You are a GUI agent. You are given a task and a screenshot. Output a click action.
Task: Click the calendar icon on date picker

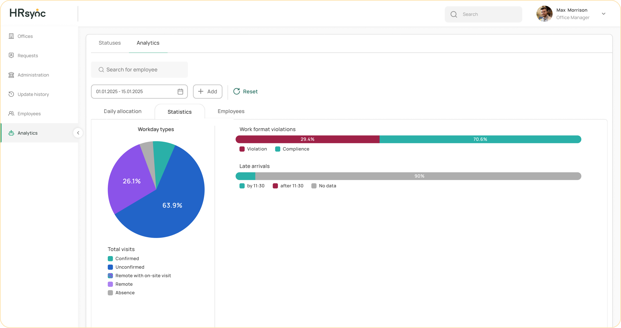coord(180,91)
